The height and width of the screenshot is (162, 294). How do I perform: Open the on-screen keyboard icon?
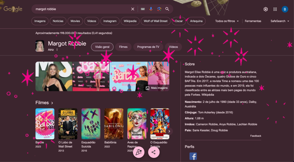coord(143,9)
